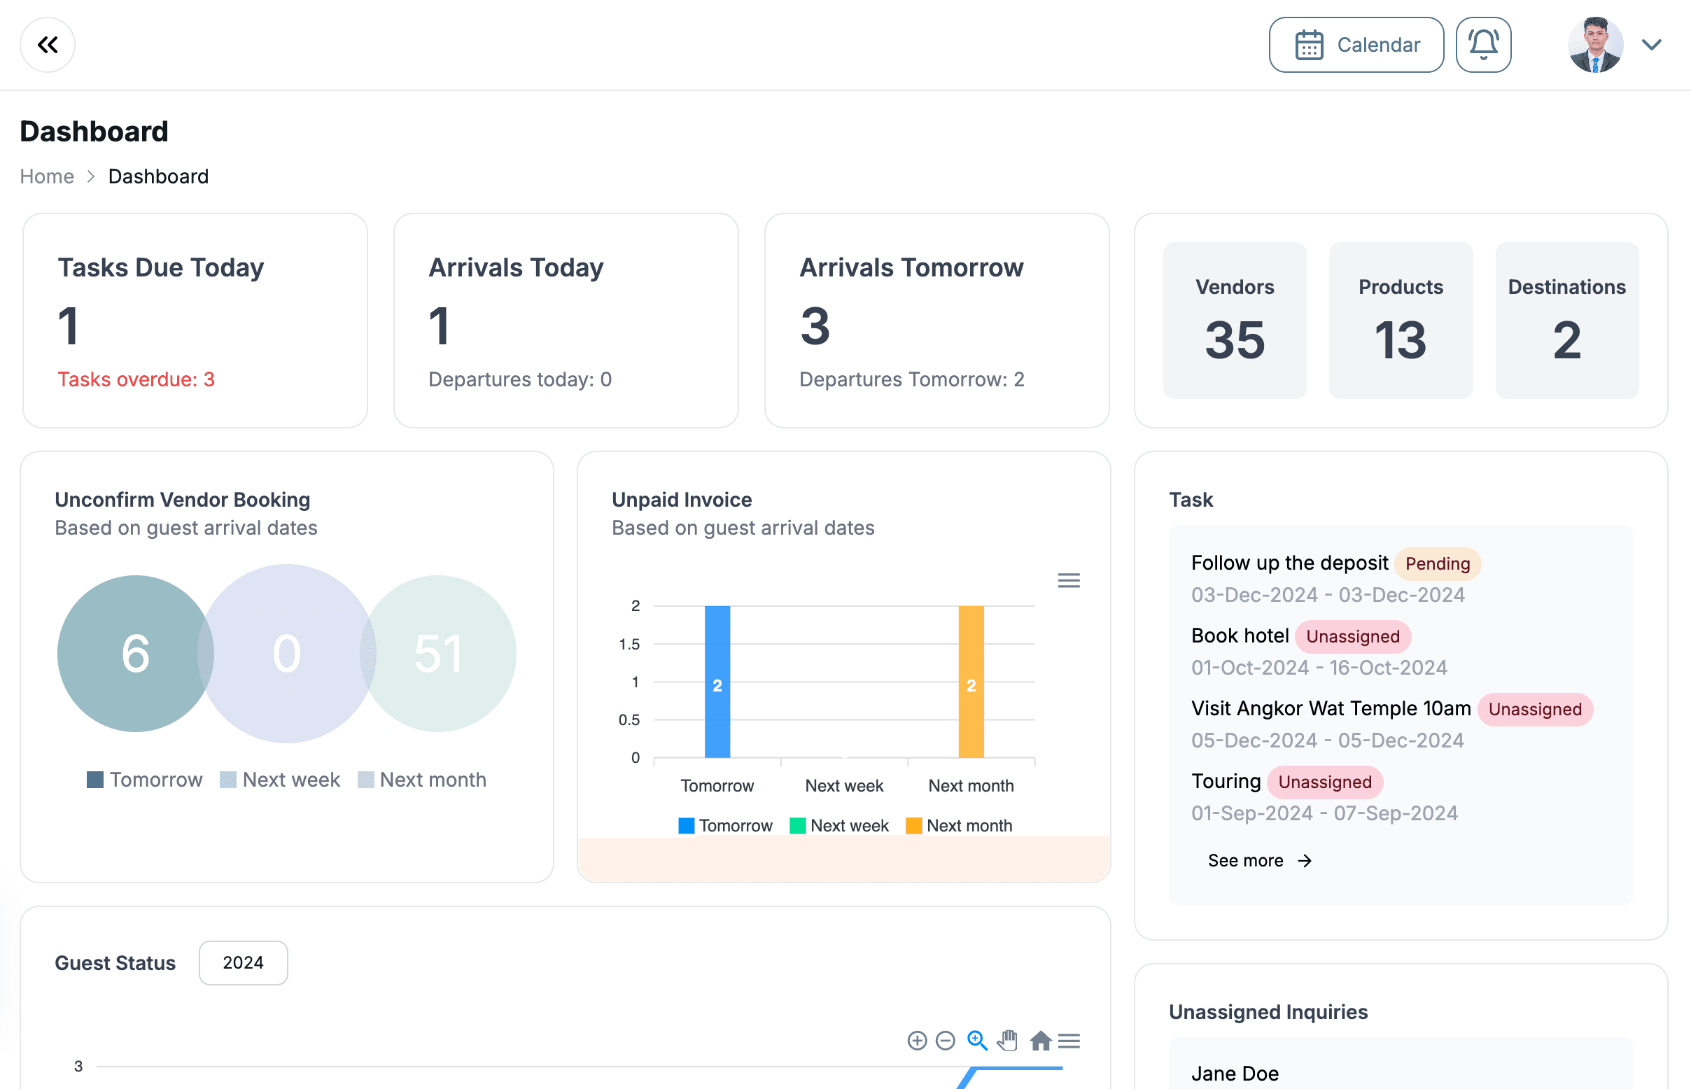Reset Guest Status chart using home icon

(x=1039, y=1041)
